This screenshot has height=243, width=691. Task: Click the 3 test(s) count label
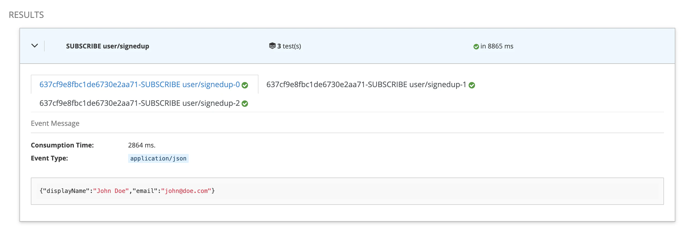[289, 46]
